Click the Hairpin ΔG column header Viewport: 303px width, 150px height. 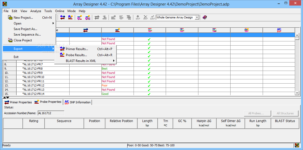pos(204,123)
